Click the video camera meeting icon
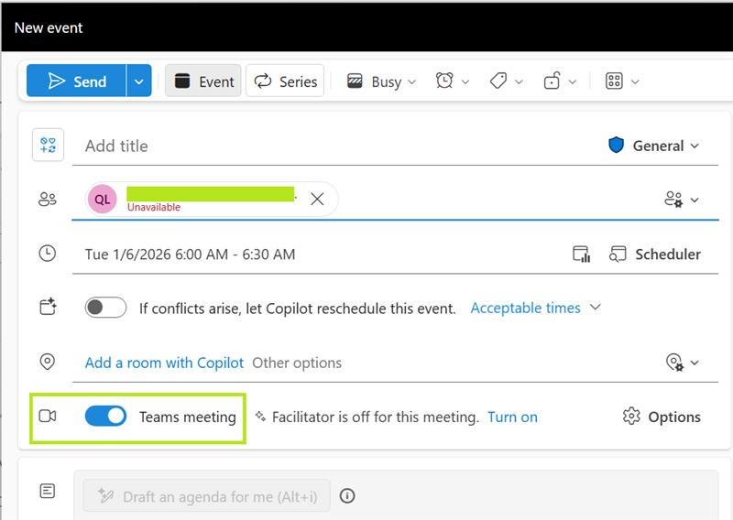 [48, 416]
